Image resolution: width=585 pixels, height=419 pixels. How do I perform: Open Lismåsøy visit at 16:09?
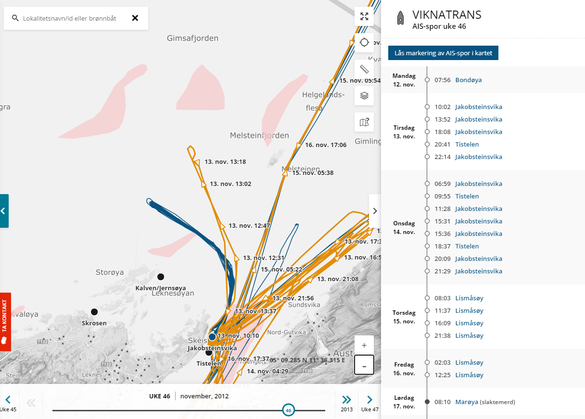coord(469,323)
